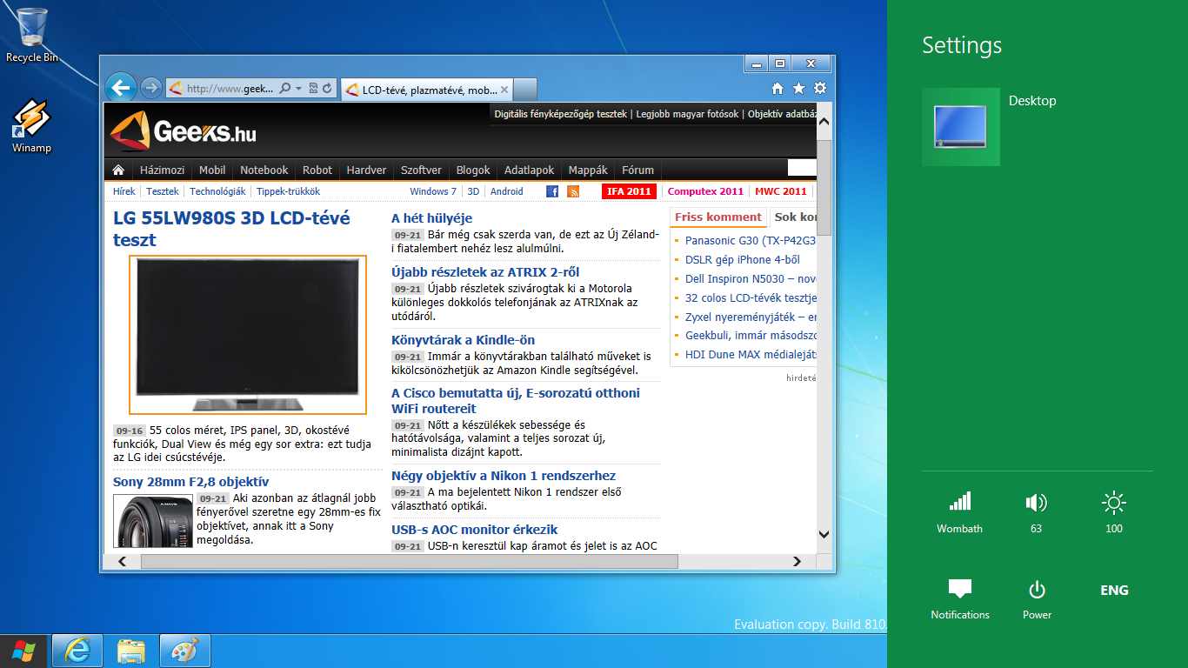Toggle Notifications in the Settings panel
The width and height of the screenshot is (1188, 668).
[959, 599]
